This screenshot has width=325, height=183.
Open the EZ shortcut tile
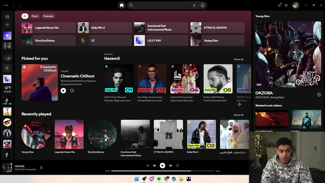[105, 40]
